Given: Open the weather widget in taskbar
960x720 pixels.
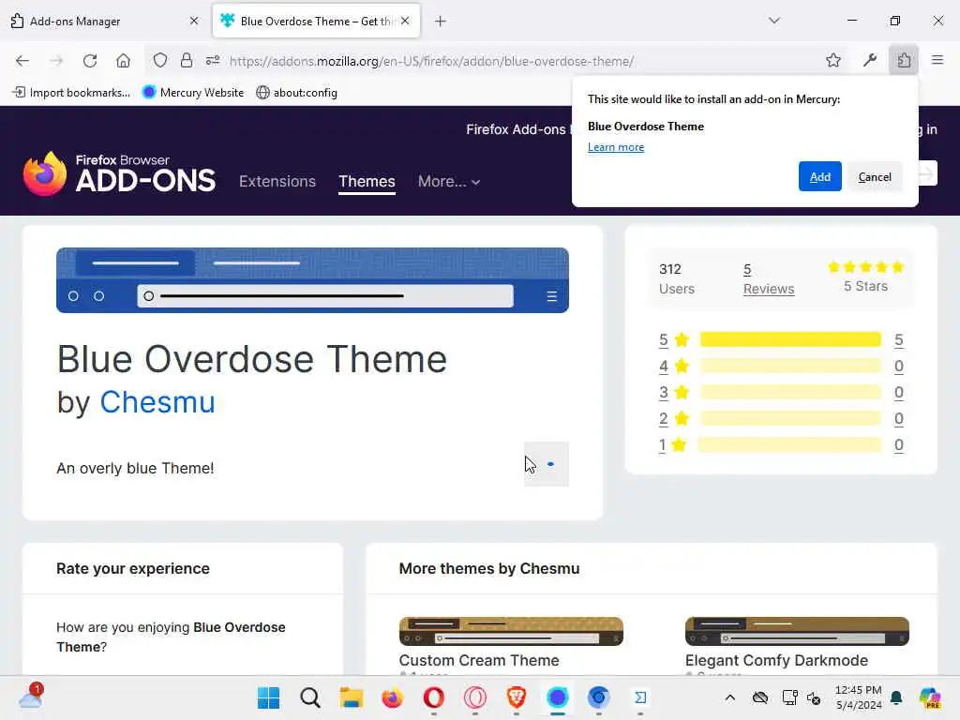Looking at the screenshot, I should pos(31,697).
